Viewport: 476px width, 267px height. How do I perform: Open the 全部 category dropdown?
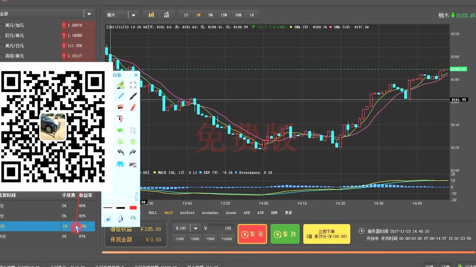(x=89, y=14)
